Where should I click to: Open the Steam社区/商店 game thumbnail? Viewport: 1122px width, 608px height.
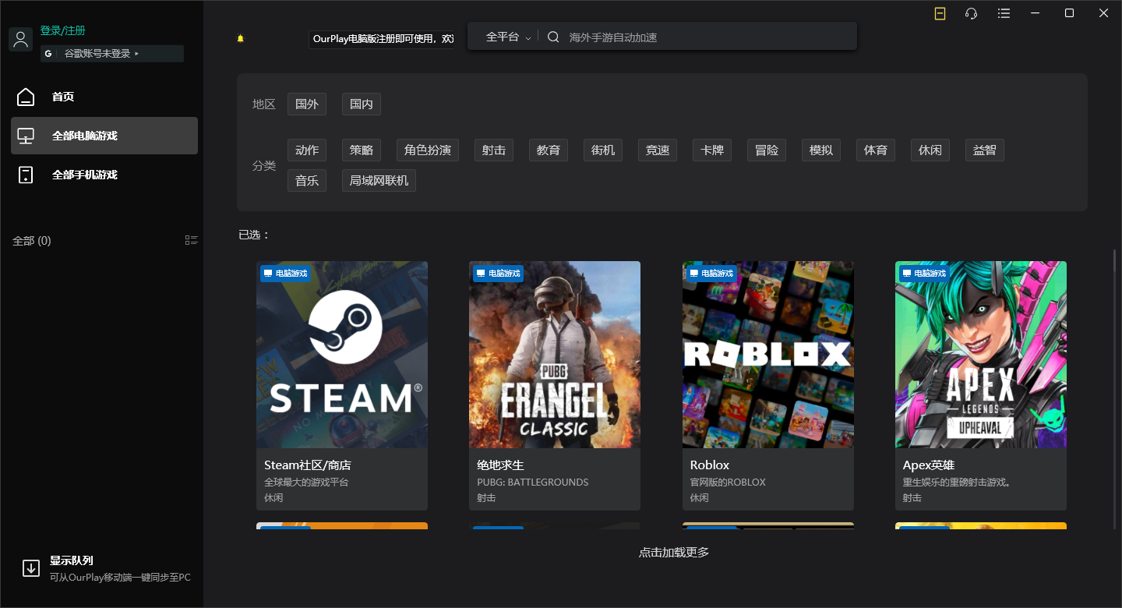pyautogui.click(x=342, y=355)
